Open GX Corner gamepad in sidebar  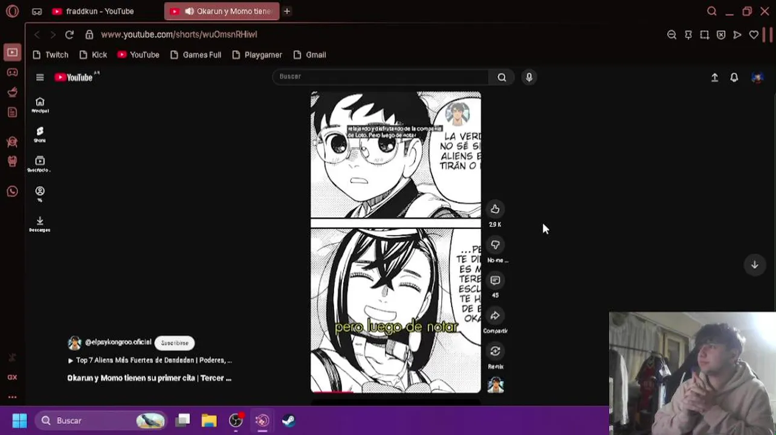(12, 72)
